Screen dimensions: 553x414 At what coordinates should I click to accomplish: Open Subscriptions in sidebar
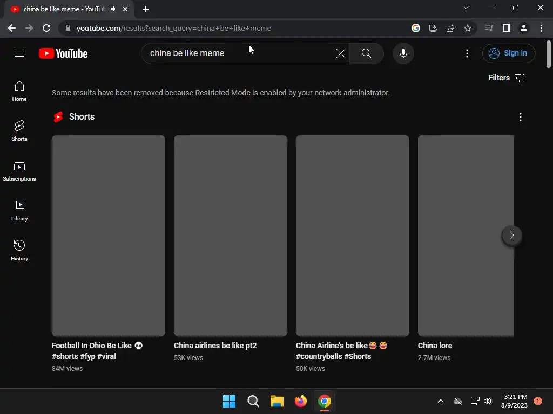tap(19, 171)
